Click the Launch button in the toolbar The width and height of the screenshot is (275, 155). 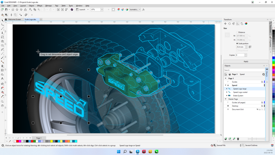82,10
